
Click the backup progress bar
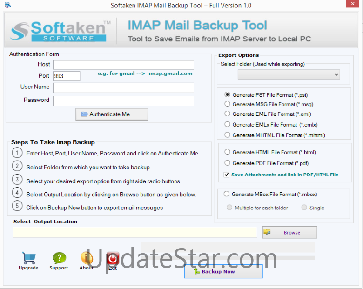click(x=228, y=258)
